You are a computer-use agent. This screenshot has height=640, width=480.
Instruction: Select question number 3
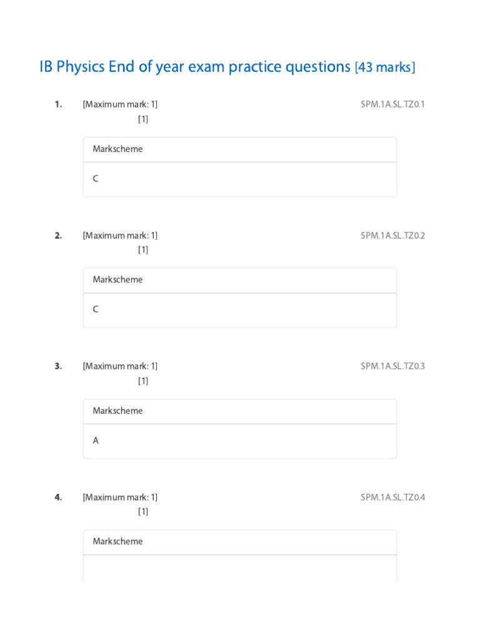pyautogui.click(x=58, y=366)
